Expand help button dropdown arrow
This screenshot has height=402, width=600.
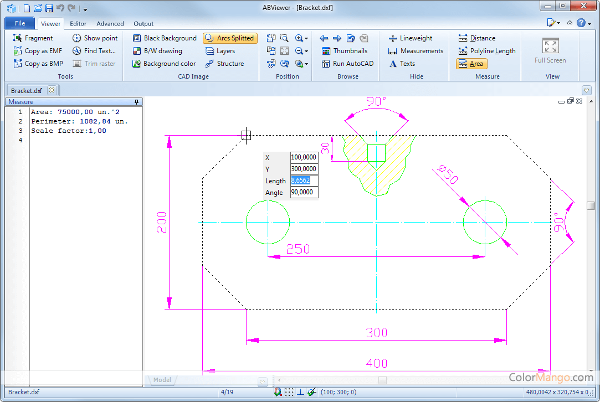(x=589, y=23)
